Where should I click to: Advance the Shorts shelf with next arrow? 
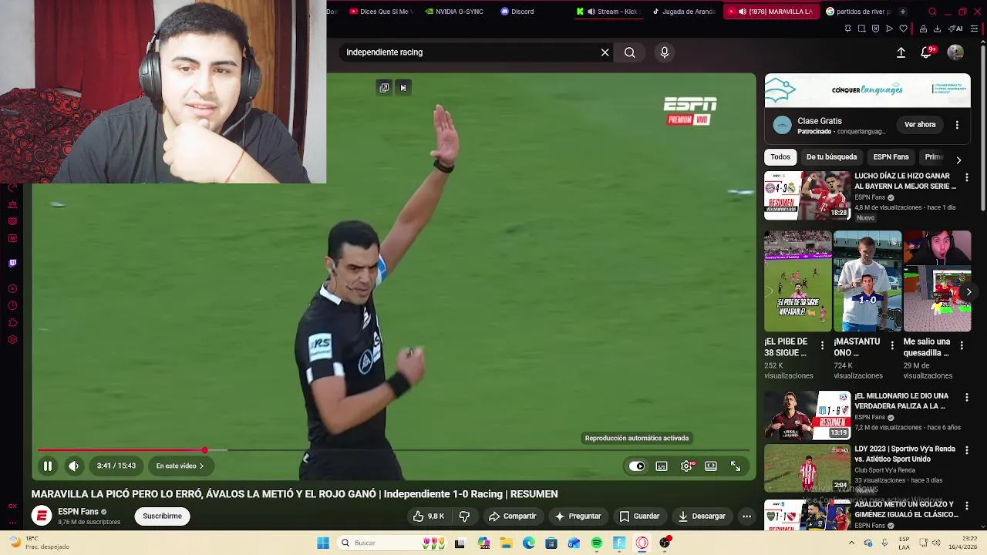pyautogui.click(x=968, y=292)
